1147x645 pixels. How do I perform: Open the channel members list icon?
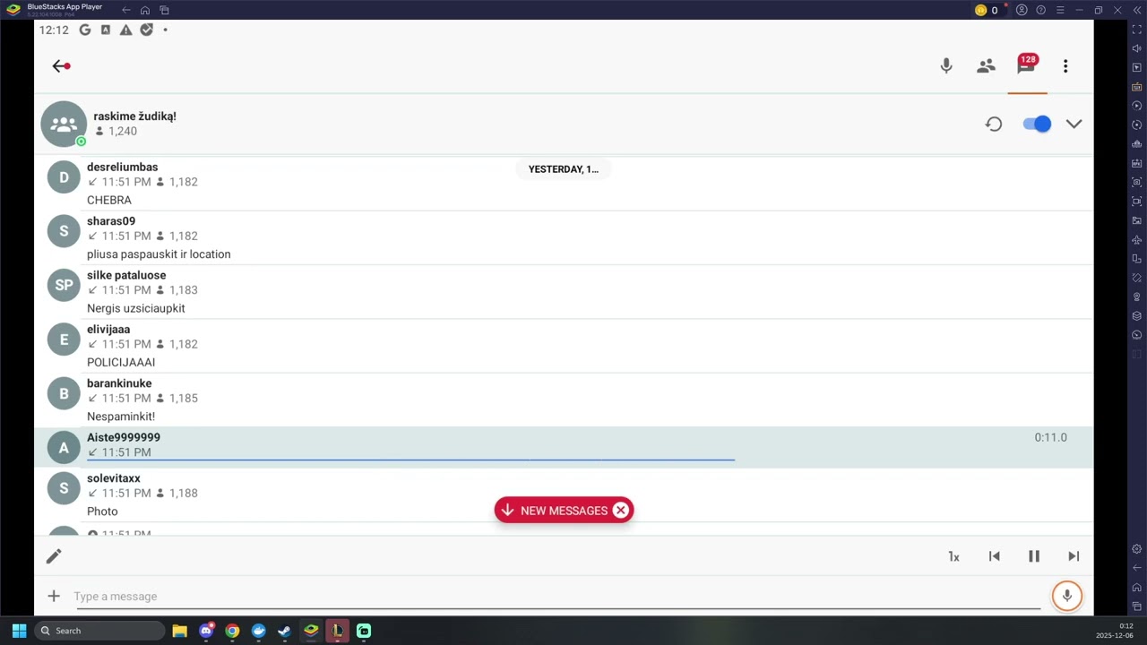[986, 66]
